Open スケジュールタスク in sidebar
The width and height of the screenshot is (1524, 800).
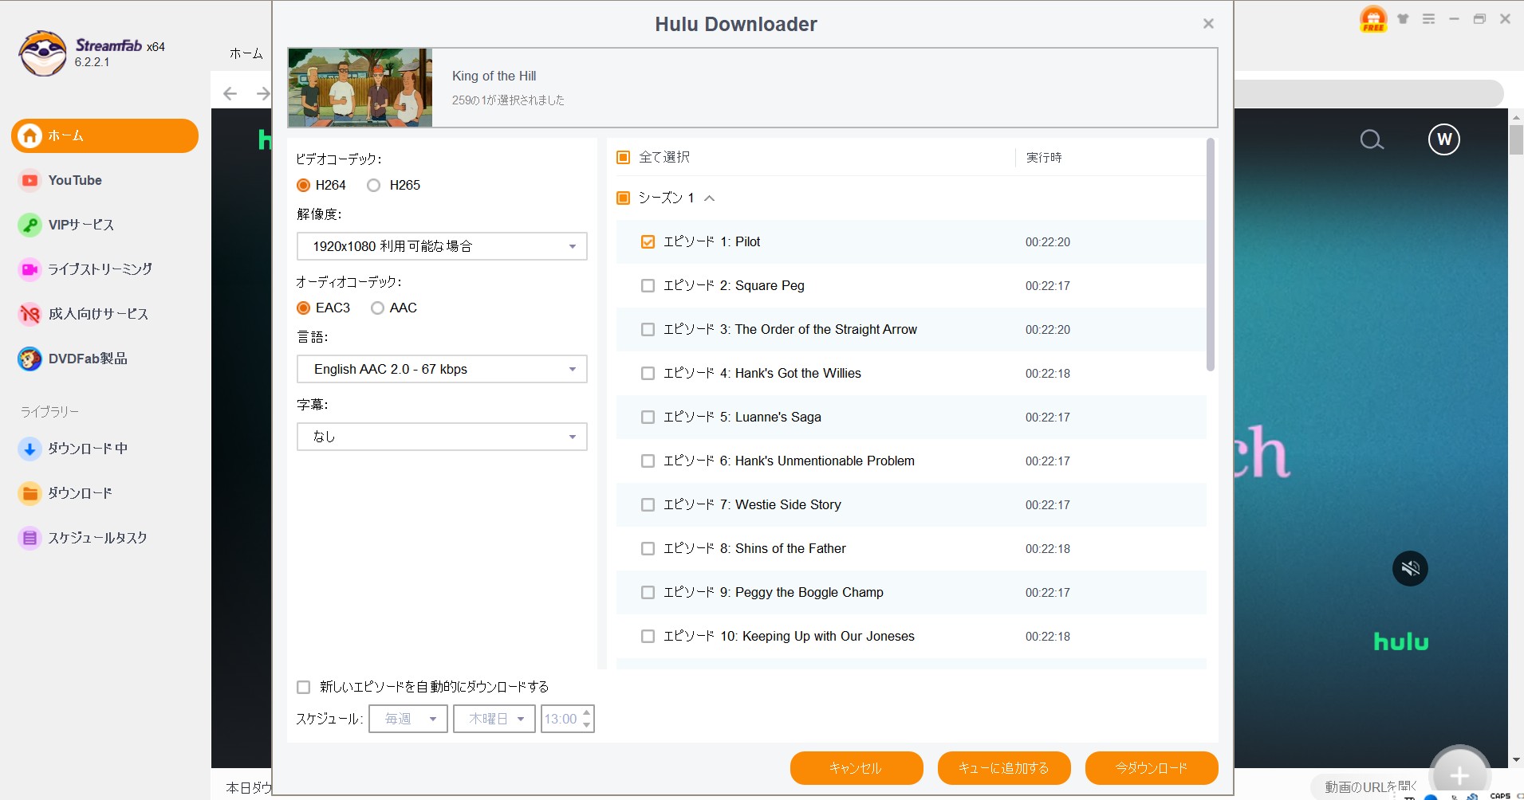(x=97, y=538)
